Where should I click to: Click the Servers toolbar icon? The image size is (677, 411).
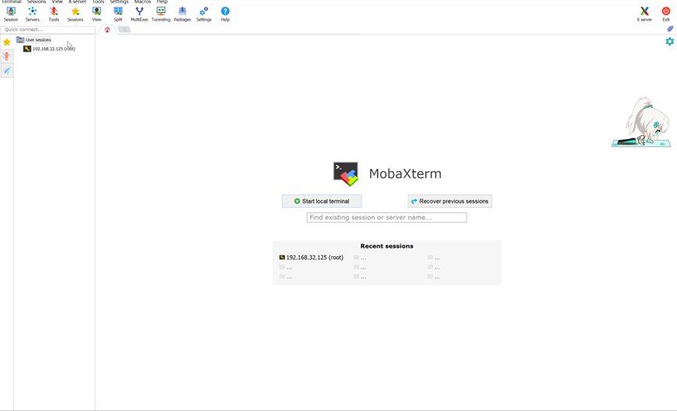point(32,14)
